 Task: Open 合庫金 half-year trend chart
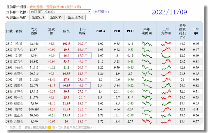[x=146, y=121]
